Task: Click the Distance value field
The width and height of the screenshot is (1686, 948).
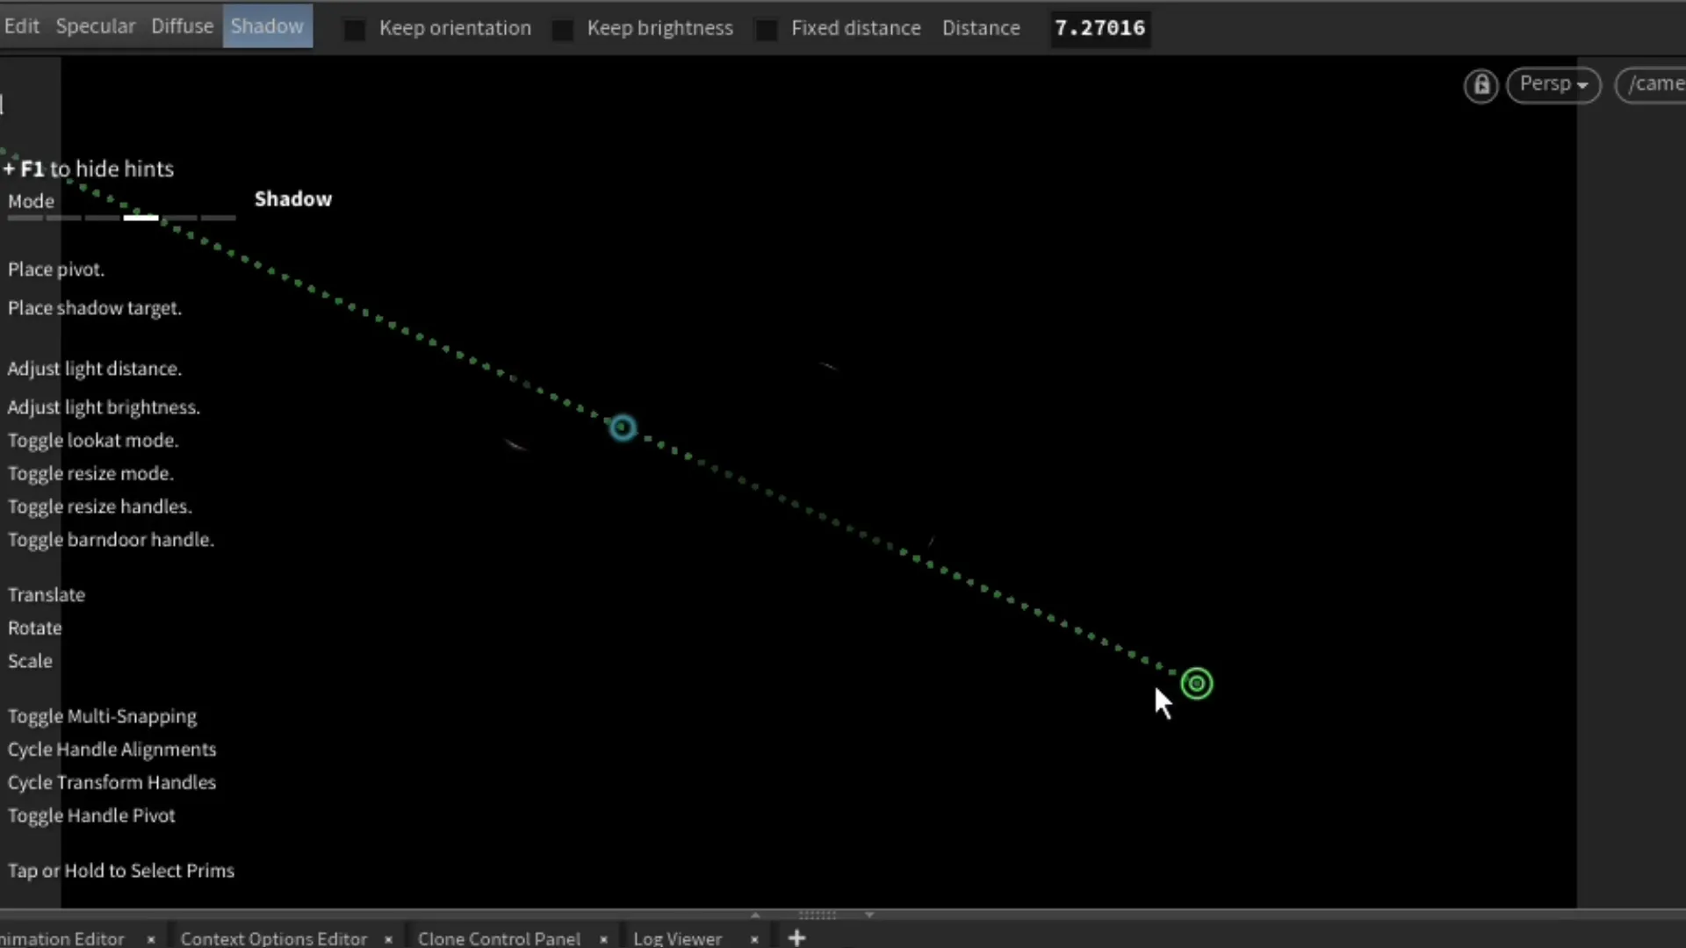Action: coord(1099,28)
